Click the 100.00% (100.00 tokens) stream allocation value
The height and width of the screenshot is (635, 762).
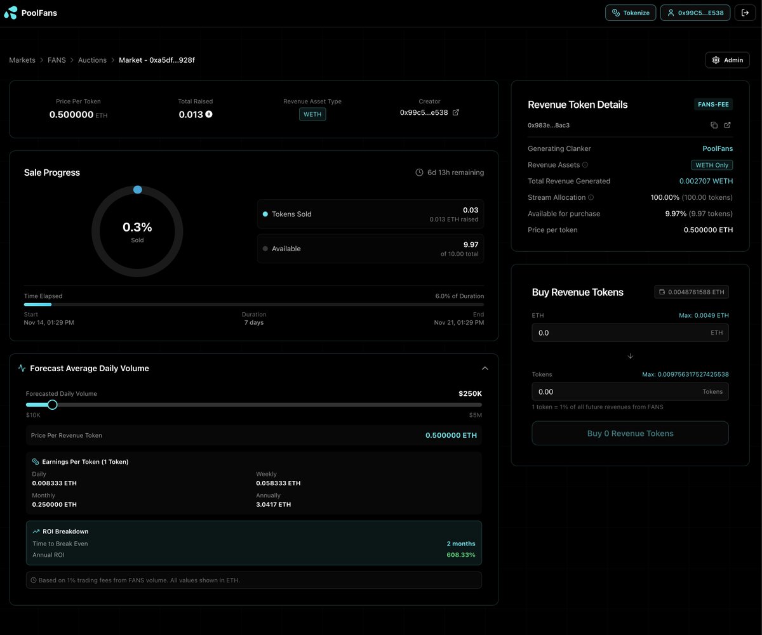pyautogui.click(x=692, y=197)
